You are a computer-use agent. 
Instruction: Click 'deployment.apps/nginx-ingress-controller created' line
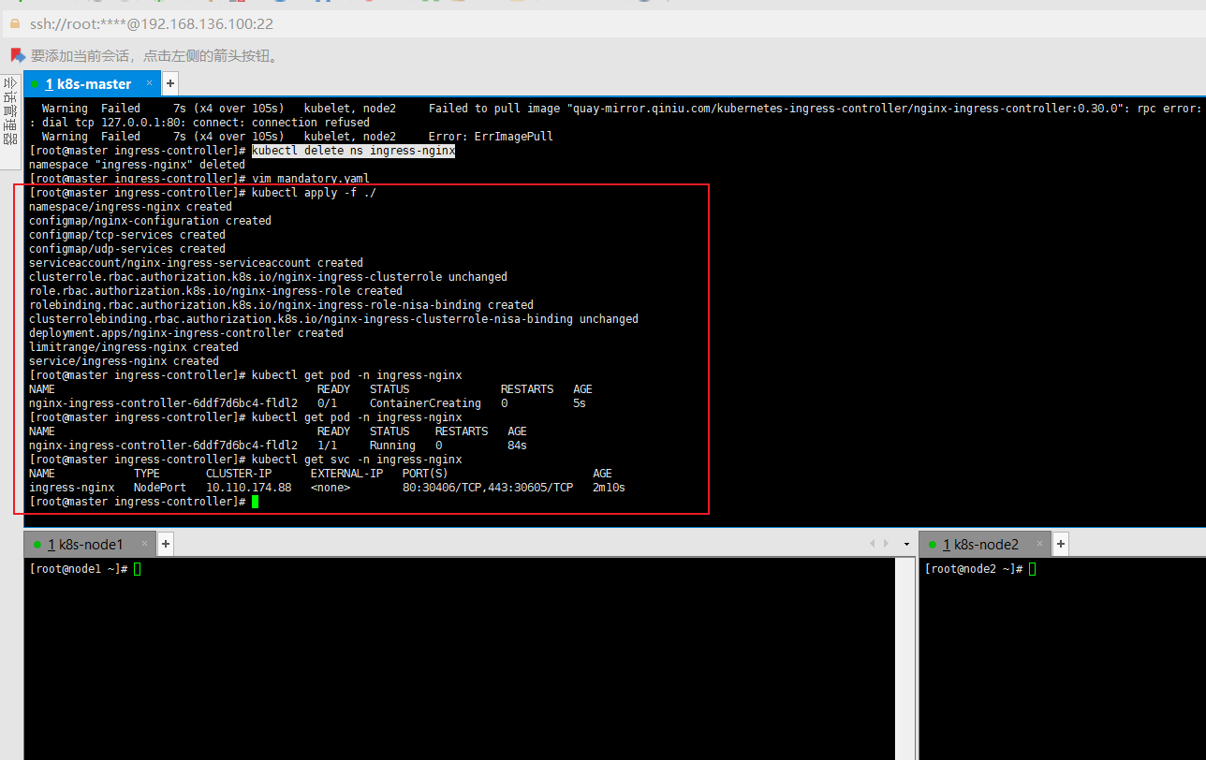click(x=186, y=333)
